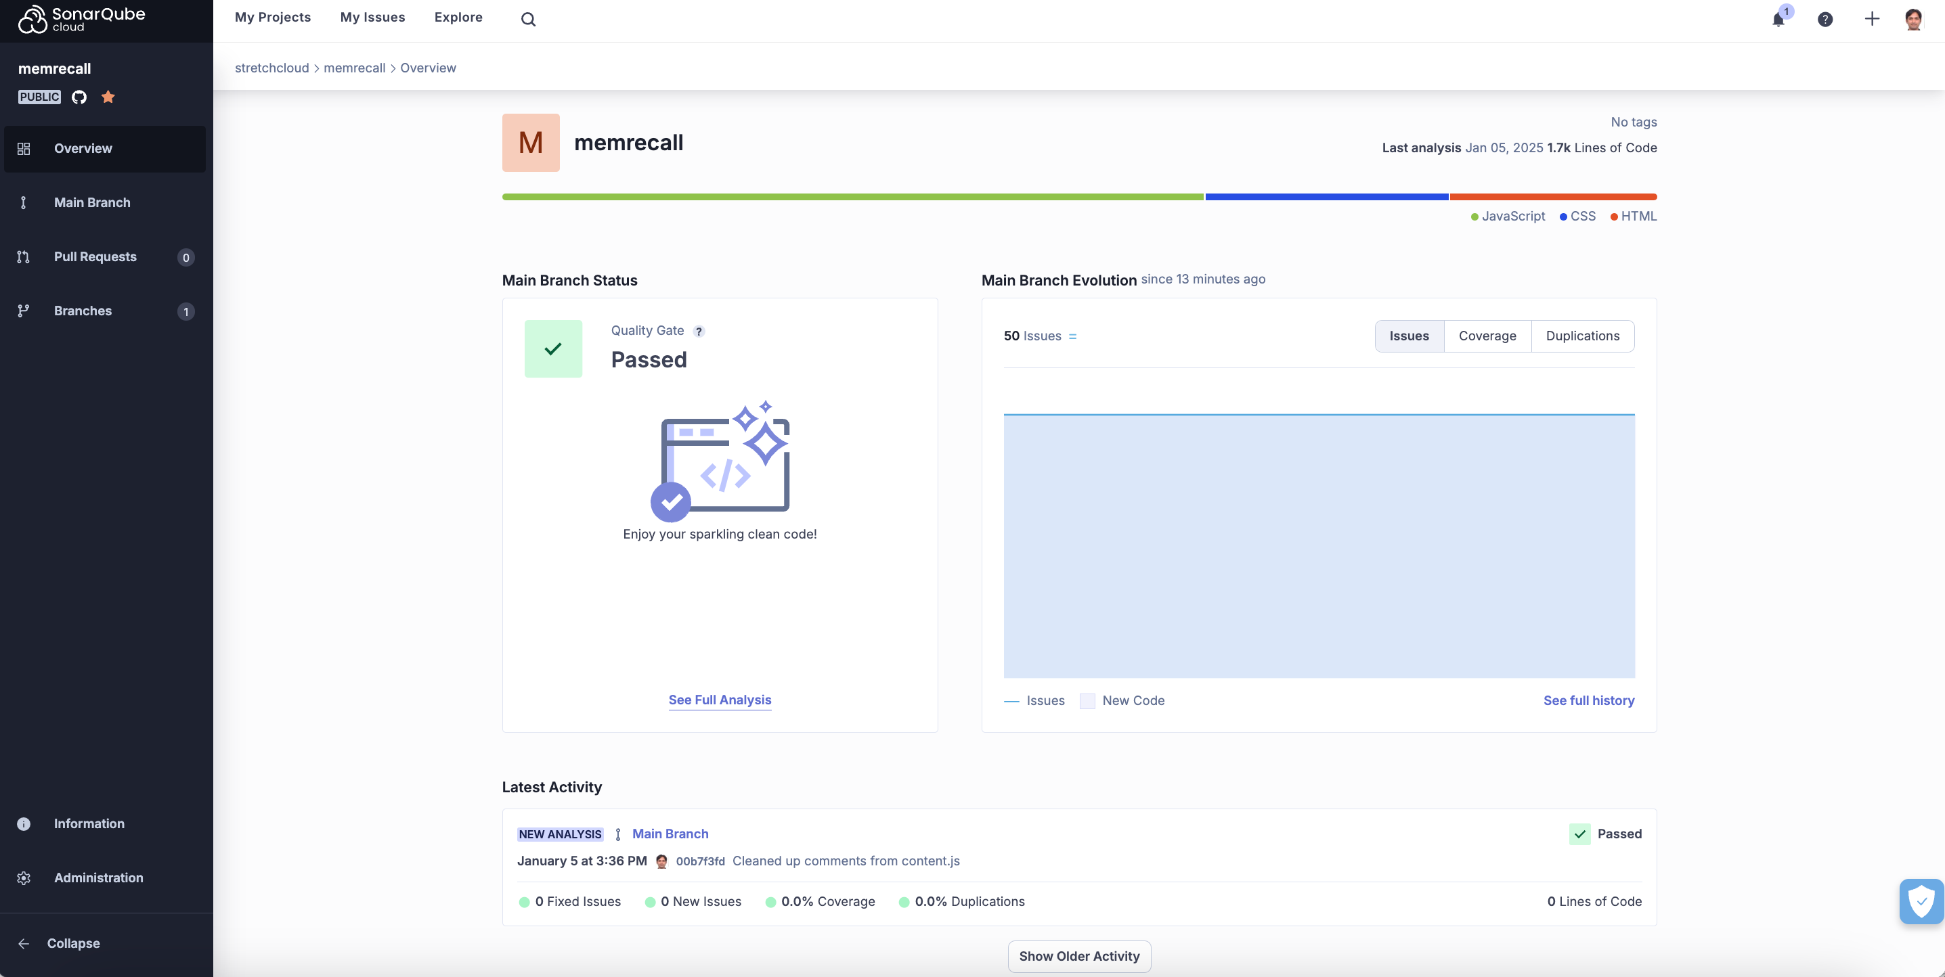Go to Pull Requests in sidebar
Image resolution: width=1945 pixels, height=977 pixels.
coord(95,256)
